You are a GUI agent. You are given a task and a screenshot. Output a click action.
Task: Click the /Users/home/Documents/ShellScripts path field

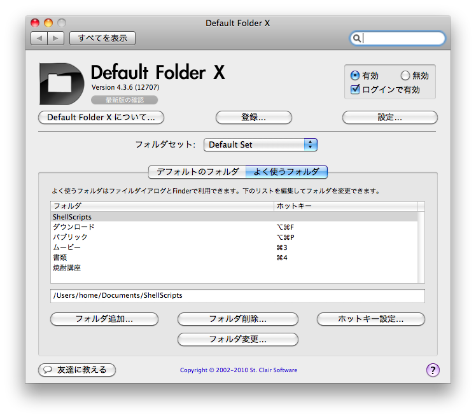(238, 295)
